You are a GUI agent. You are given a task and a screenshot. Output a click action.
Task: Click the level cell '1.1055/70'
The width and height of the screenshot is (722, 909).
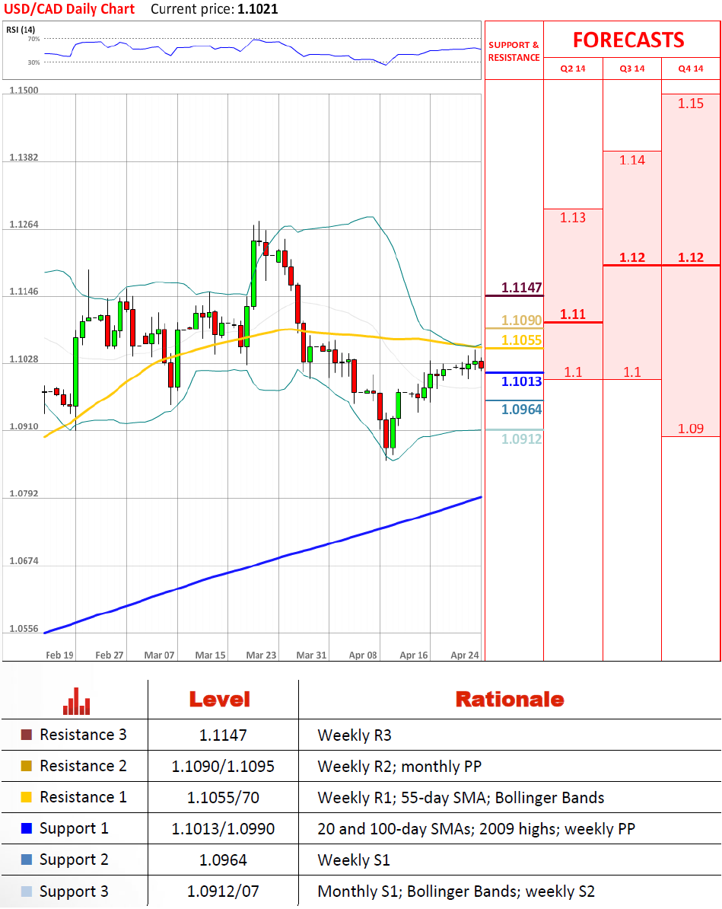point(223,798)
